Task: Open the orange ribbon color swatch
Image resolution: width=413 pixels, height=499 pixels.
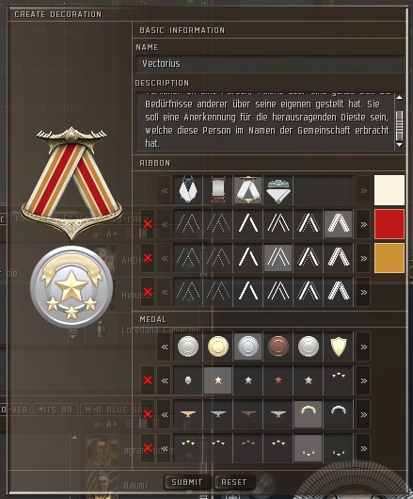Action: coord(389,258)
